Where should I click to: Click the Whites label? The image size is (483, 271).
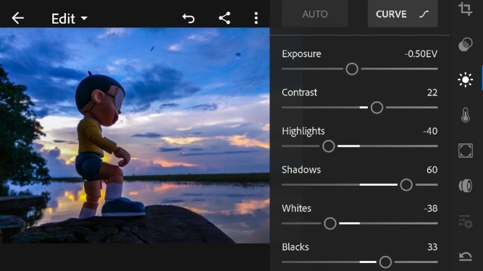296,209
